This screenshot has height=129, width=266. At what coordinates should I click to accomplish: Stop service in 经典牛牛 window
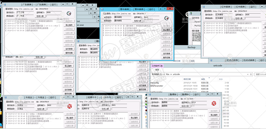[134, 118]
